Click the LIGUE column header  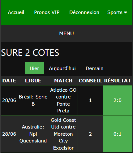(33, 81)
